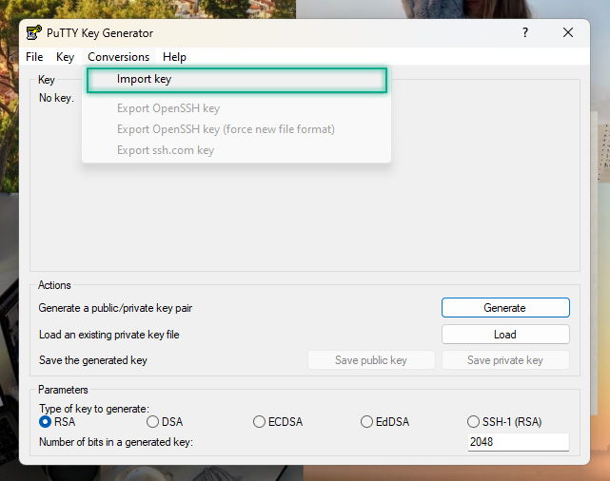
Task: Open the Help menu
Action: 174,57
